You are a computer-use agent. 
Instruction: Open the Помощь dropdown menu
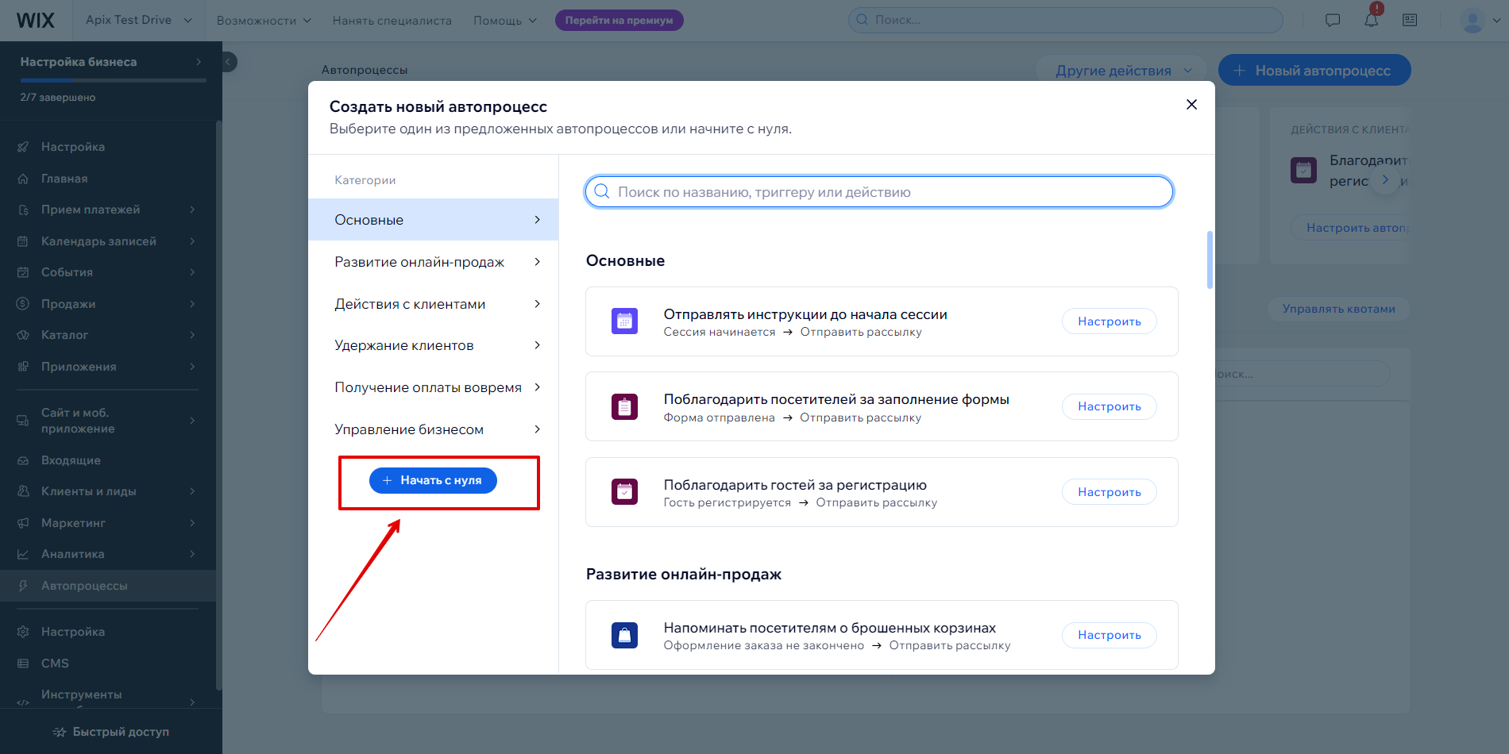505,21
